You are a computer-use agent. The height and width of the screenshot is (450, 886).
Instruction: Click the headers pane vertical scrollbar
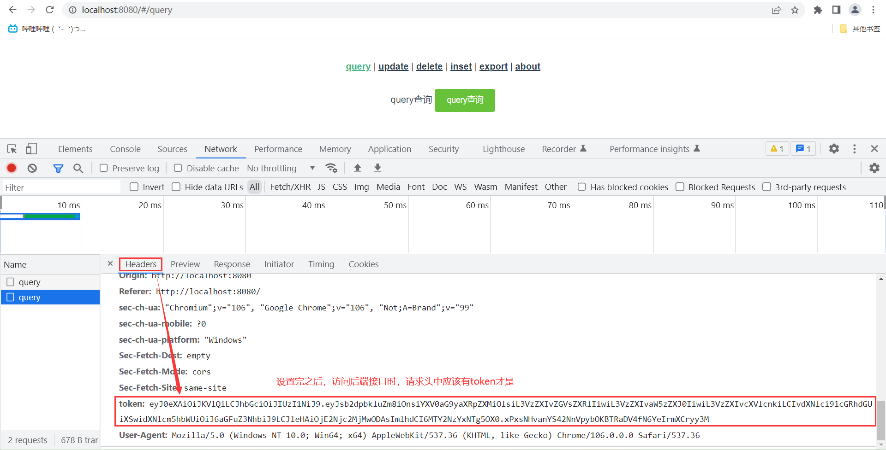[x=881, y=421]
